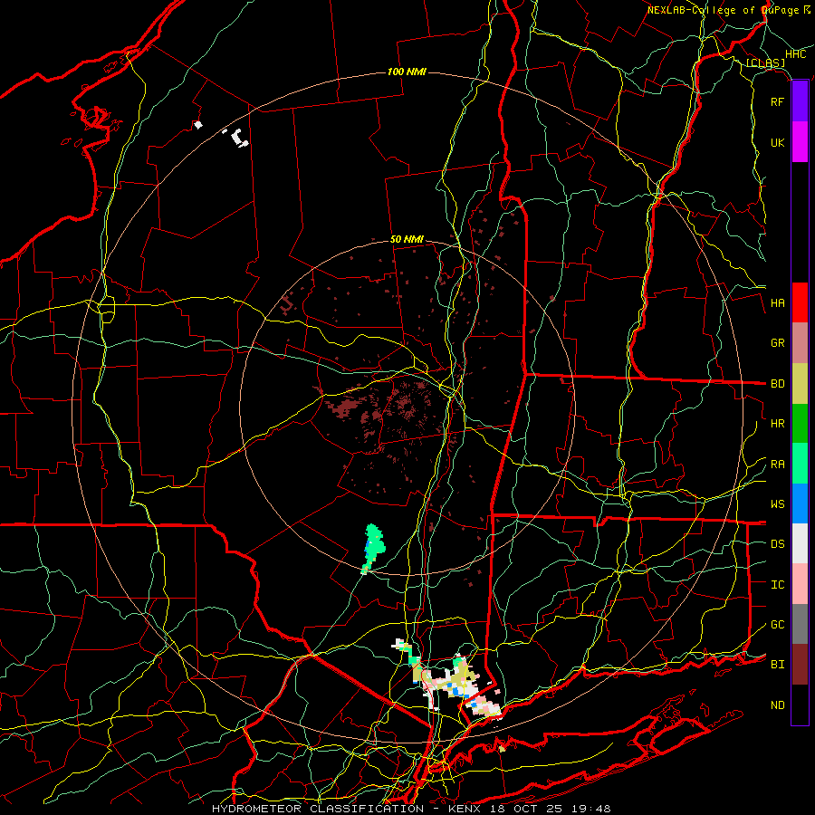
Task: Click the ND black legend swatch
Action: coord(800,705)
